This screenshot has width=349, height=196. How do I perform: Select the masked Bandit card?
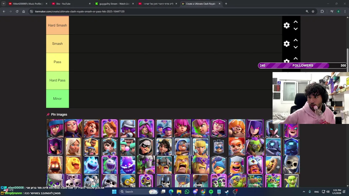tap(146, 146)
